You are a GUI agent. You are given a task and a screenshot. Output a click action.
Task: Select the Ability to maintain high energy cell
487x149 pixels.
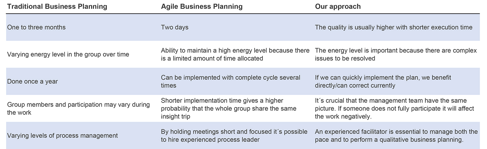[235, 54]
